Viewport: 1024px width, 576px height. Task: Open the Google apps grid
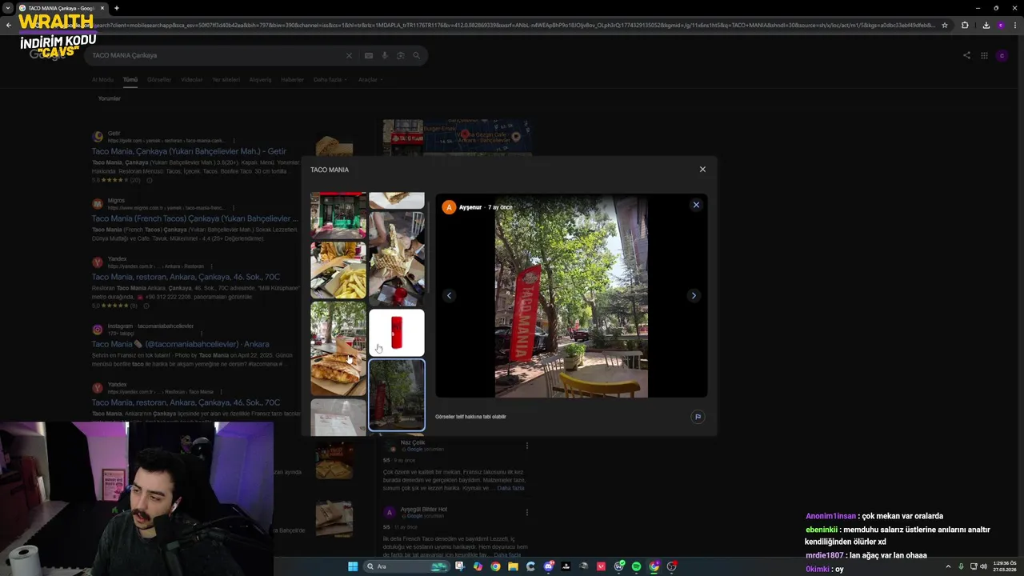984,55
